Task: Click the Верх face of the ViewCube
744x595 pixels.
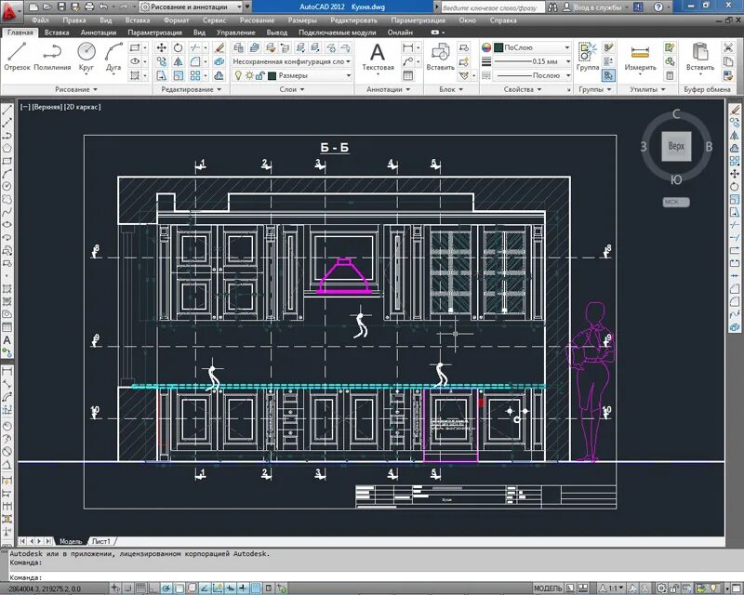Action: 676,146
